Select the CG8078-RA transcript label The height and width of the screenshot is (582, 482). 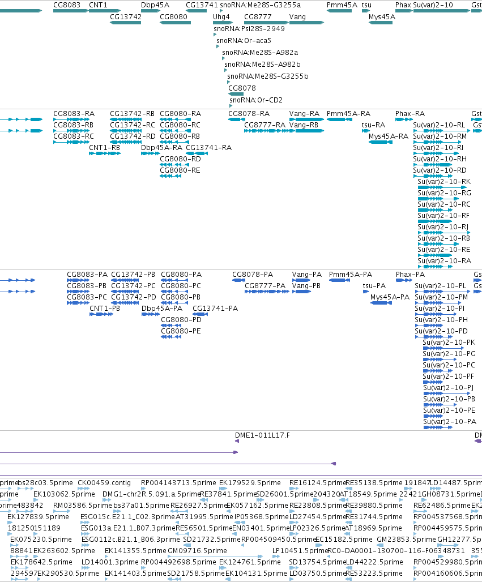(x=249, y=114)
